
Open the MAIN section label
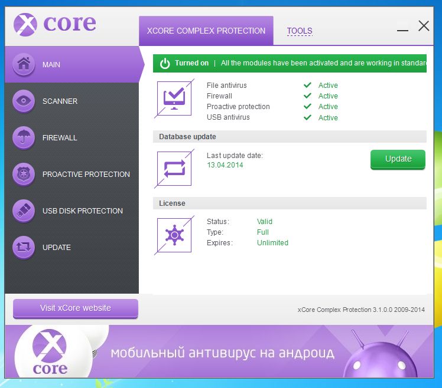51,65
